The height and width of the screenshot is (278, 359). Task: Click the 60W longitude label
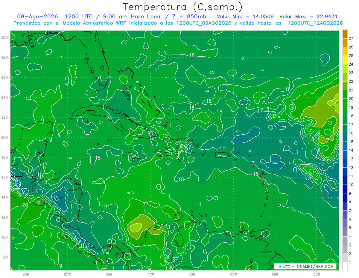click(x=275, y=274)
